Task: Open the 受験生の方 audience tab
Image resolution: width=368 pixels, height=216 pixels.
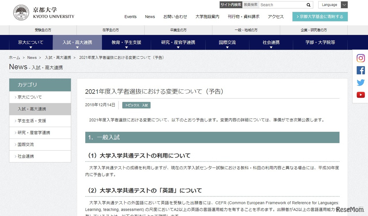Action: coord(43,30)
